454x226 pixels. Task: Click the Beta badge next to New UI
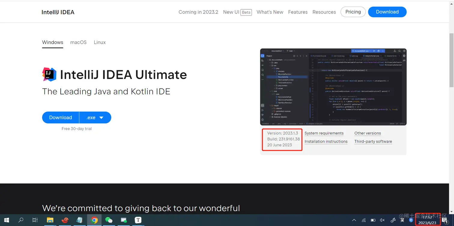pos(246,12)
